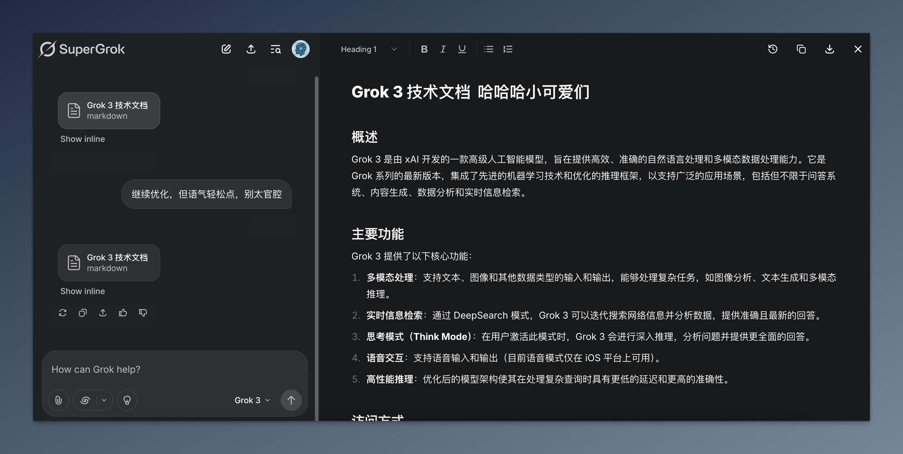
Task: Click the attach file paperclip button
Action: coord(59,400)
